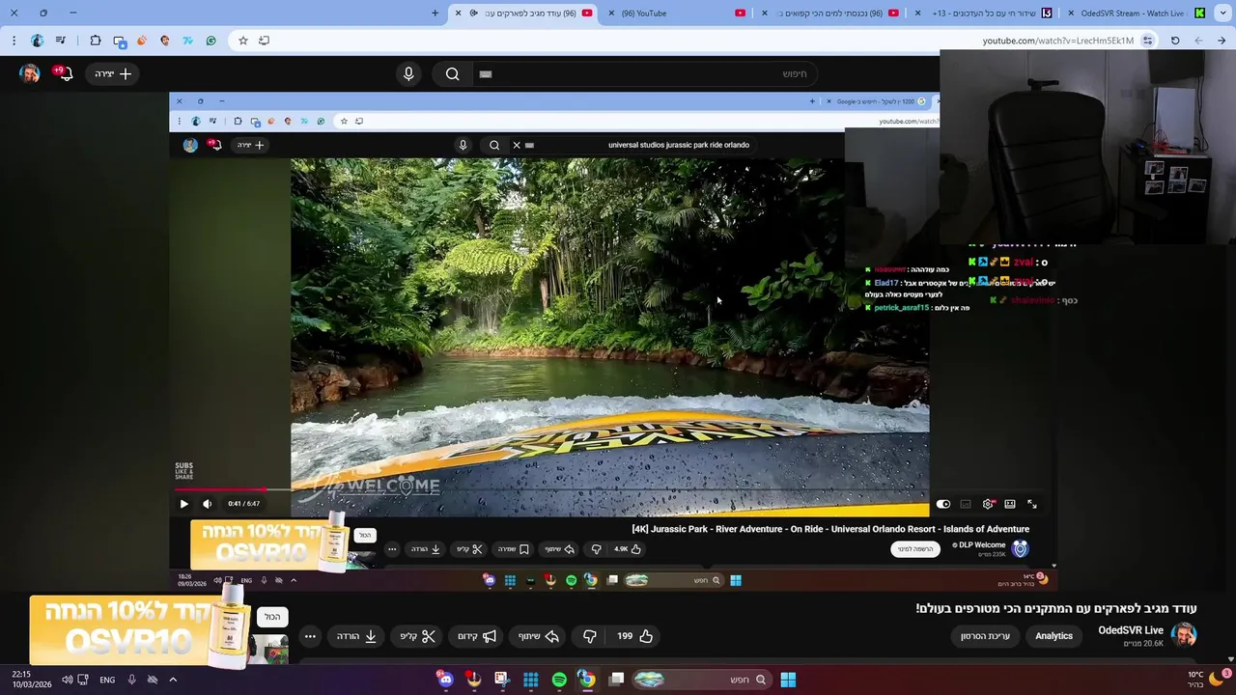The image size is (1236, 695).
Task: Like the video showing 199 likes
Action: point(635,636)
